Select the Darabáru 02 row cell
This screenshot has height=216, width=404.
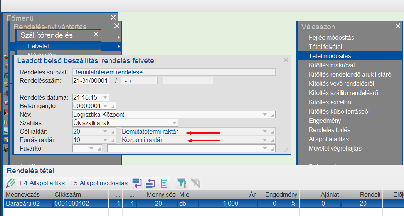pos(29,203)
